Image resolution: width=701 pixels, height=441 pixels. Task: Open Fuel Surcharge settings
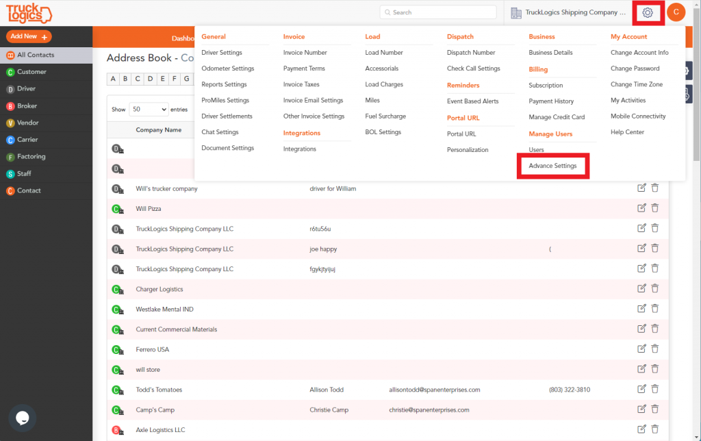[385, 116]
